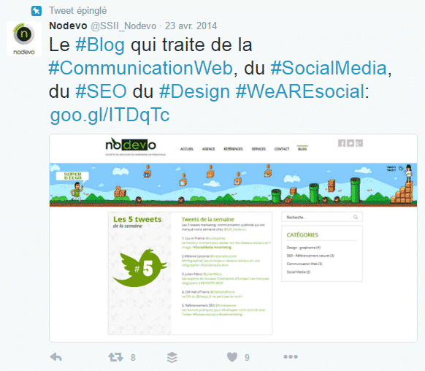Open the #Blog hashtag
Image resolution: width=425 pixels, height=371 pixels.
(100, 45)
